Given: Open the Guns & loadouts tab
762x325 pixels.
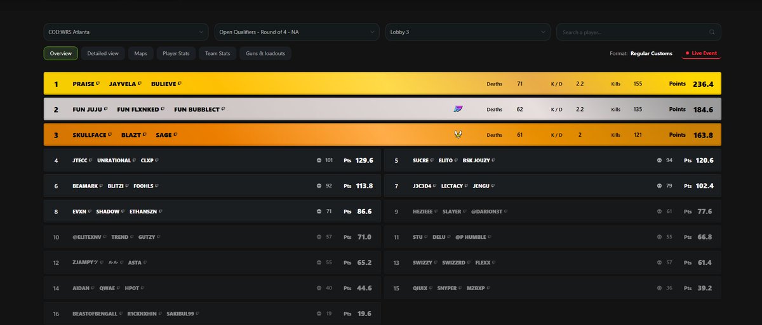Looking at the screenshot, I should click(x=265, y=53).
